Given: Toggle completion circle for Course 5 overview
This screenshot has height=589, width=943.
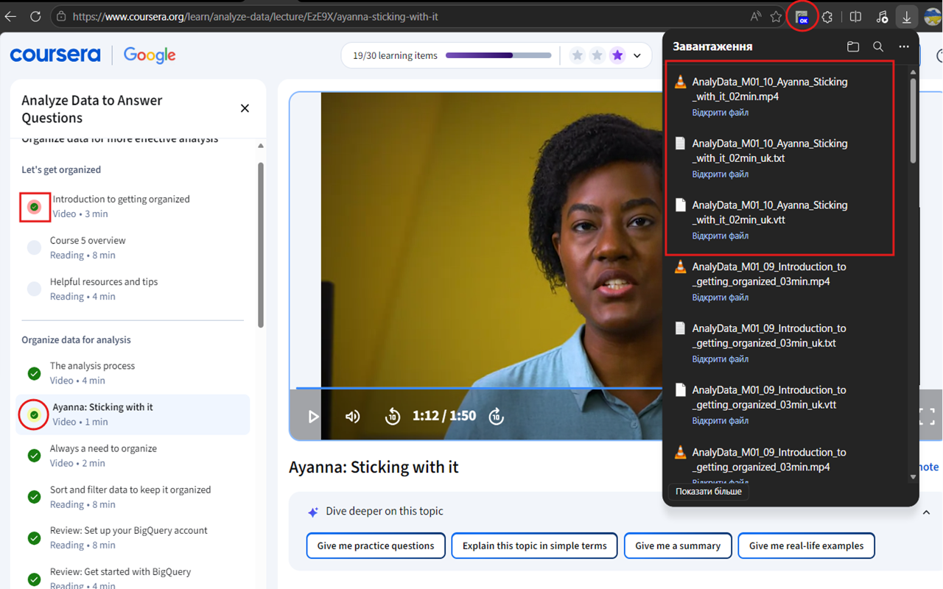Looking at the screenshot, I should 34,248.
